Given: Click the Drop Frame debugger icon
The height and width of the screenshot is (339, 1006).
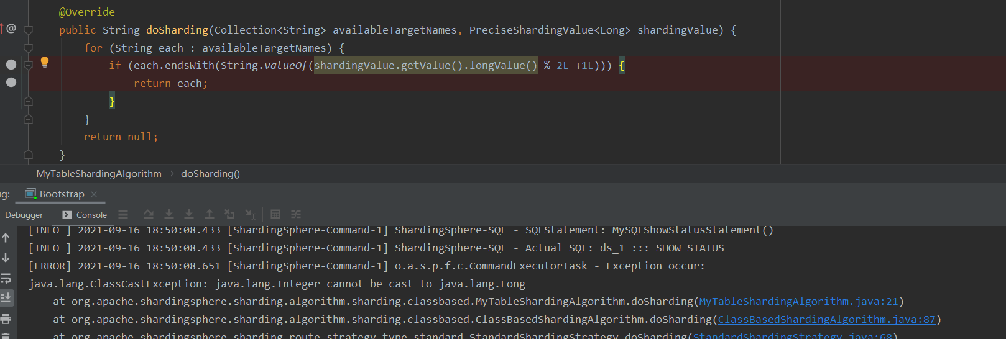Looking at the screenshot, I should 229,214.
